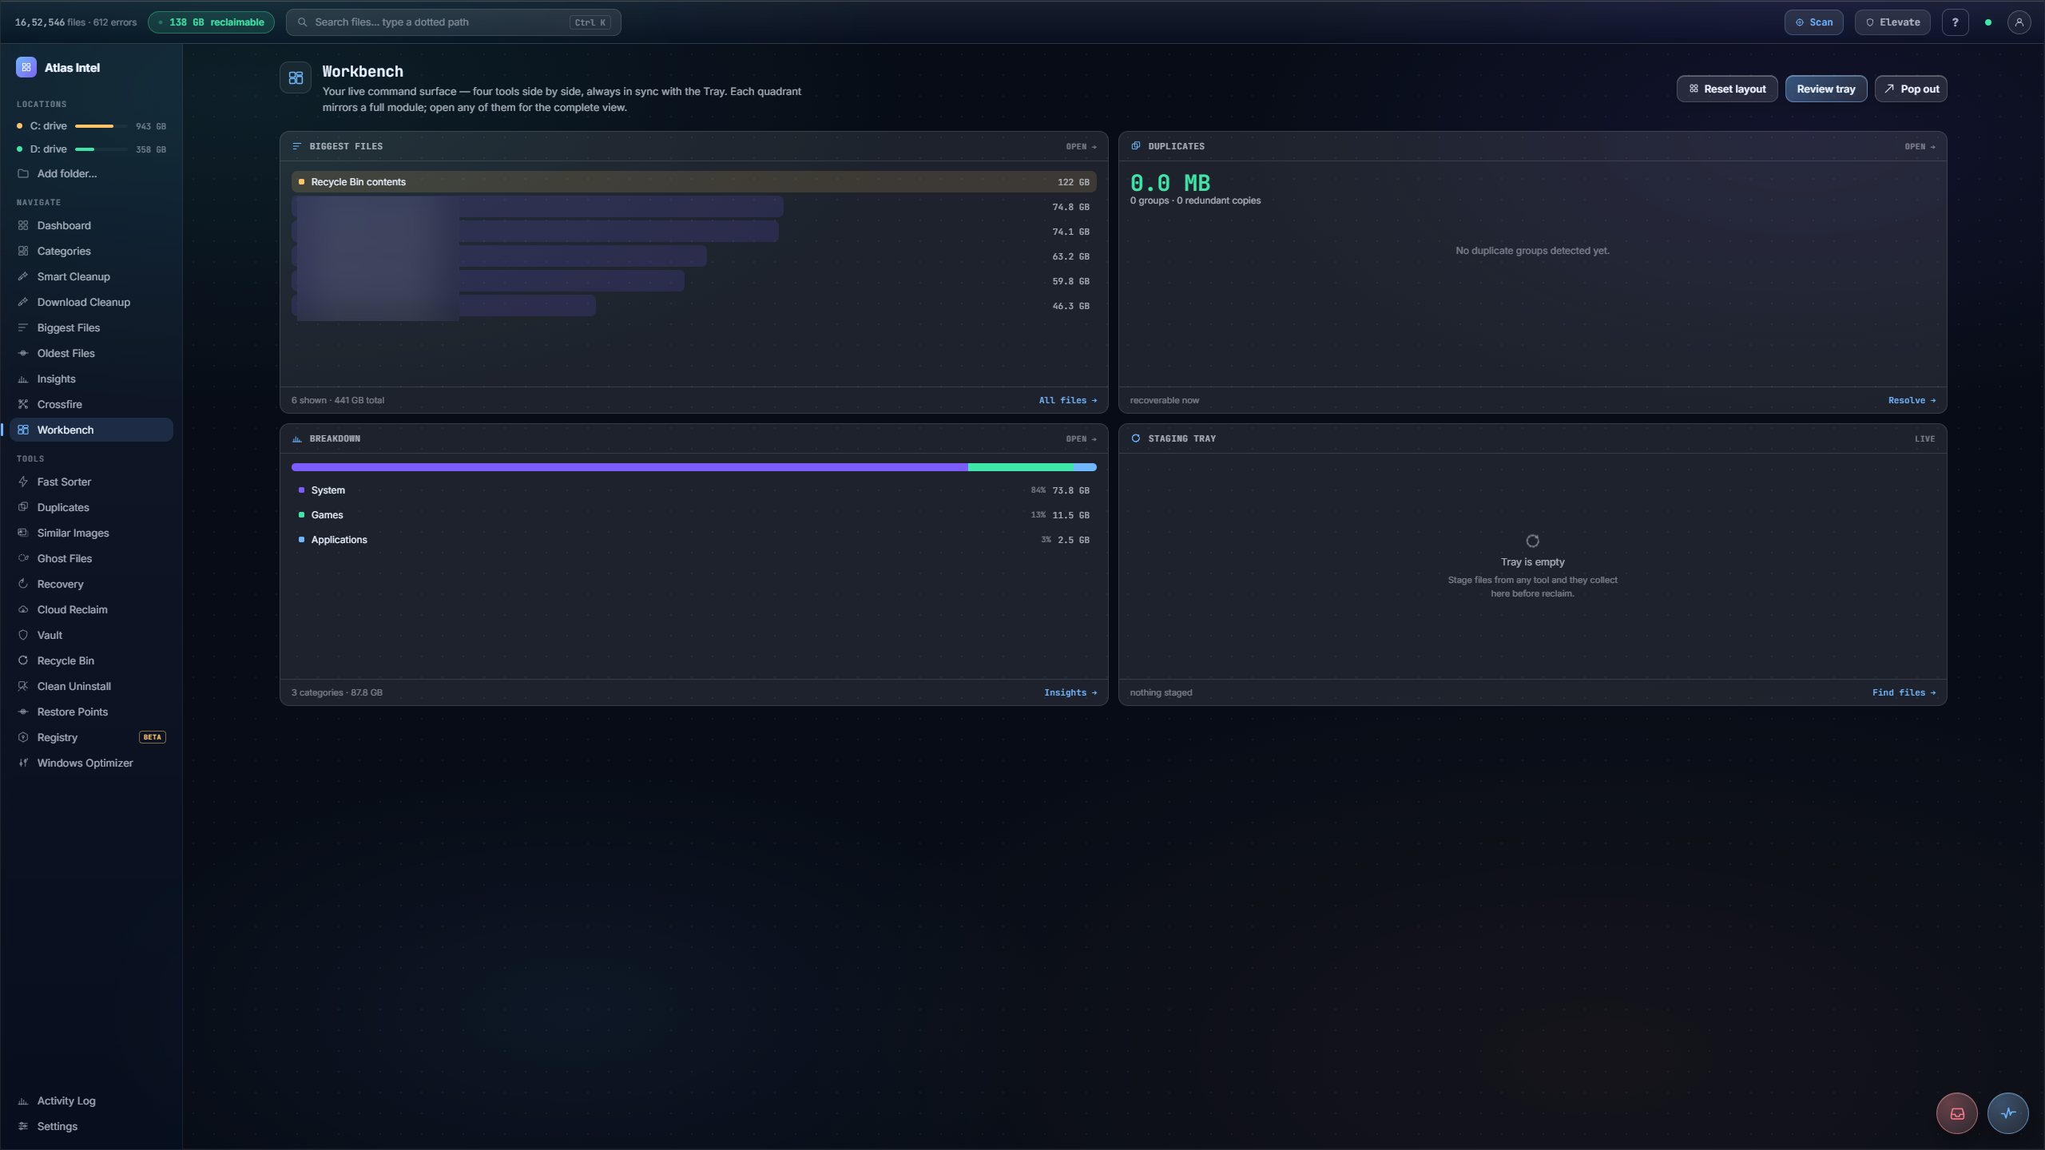Image resolution: width=2045 pixels, height=1150 pixels.
Task: Click the Find files link
Action: click(x=1904, y=692)
